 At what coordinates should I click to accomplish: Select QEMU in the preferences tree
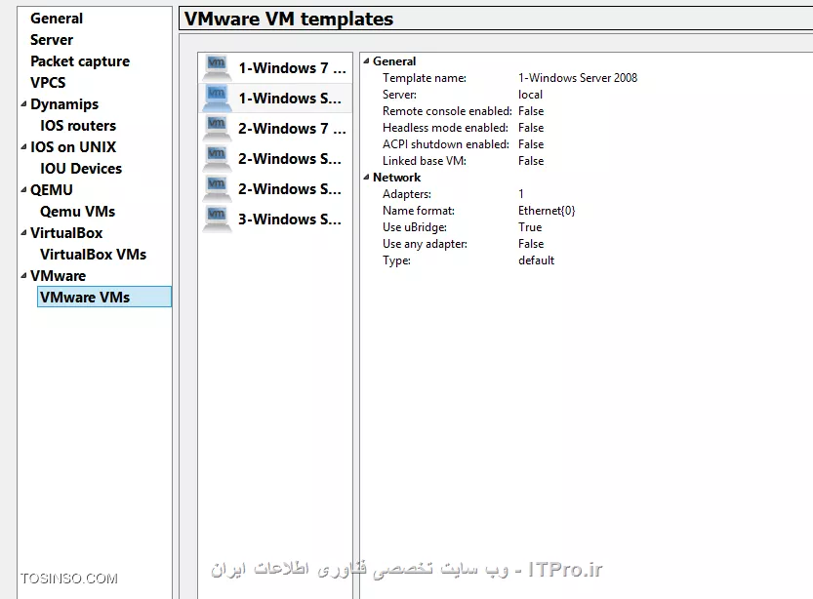(x=52, y=190)
